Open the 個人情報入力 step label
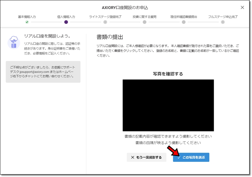This screenshot has height=177, width=252. pos(66,17)
